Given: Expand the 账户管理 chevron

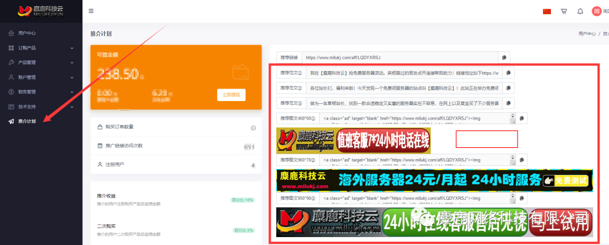Looking at the screenshot, I should coord(72,77).
